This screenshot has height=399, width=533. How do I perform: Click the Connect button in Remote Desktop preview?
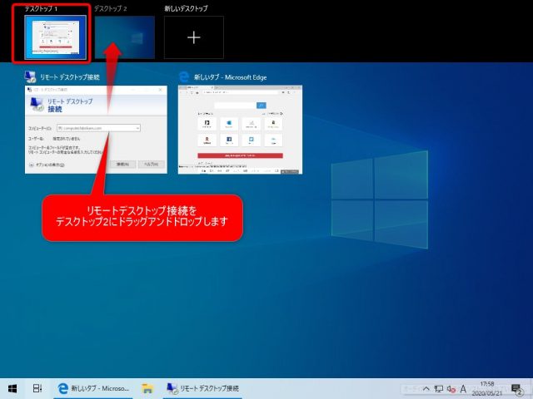122,165
